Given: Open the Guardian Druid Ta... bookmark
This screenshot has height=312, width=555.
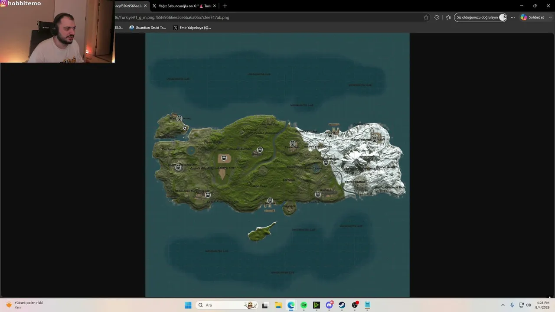Looking at the screenshot, I should pyautogui.click(x=147, y=28).
